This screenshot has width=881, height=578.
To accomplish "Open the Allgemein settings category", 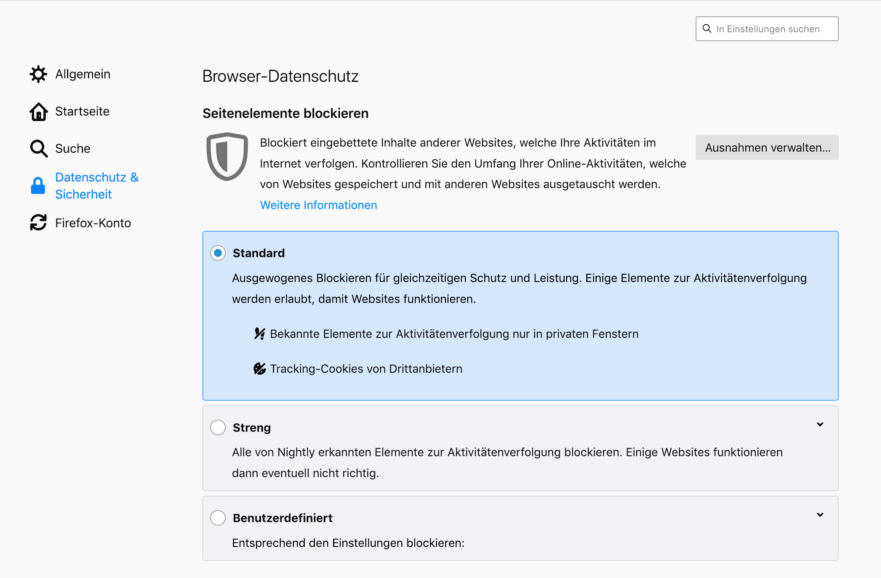I will 83,74.
